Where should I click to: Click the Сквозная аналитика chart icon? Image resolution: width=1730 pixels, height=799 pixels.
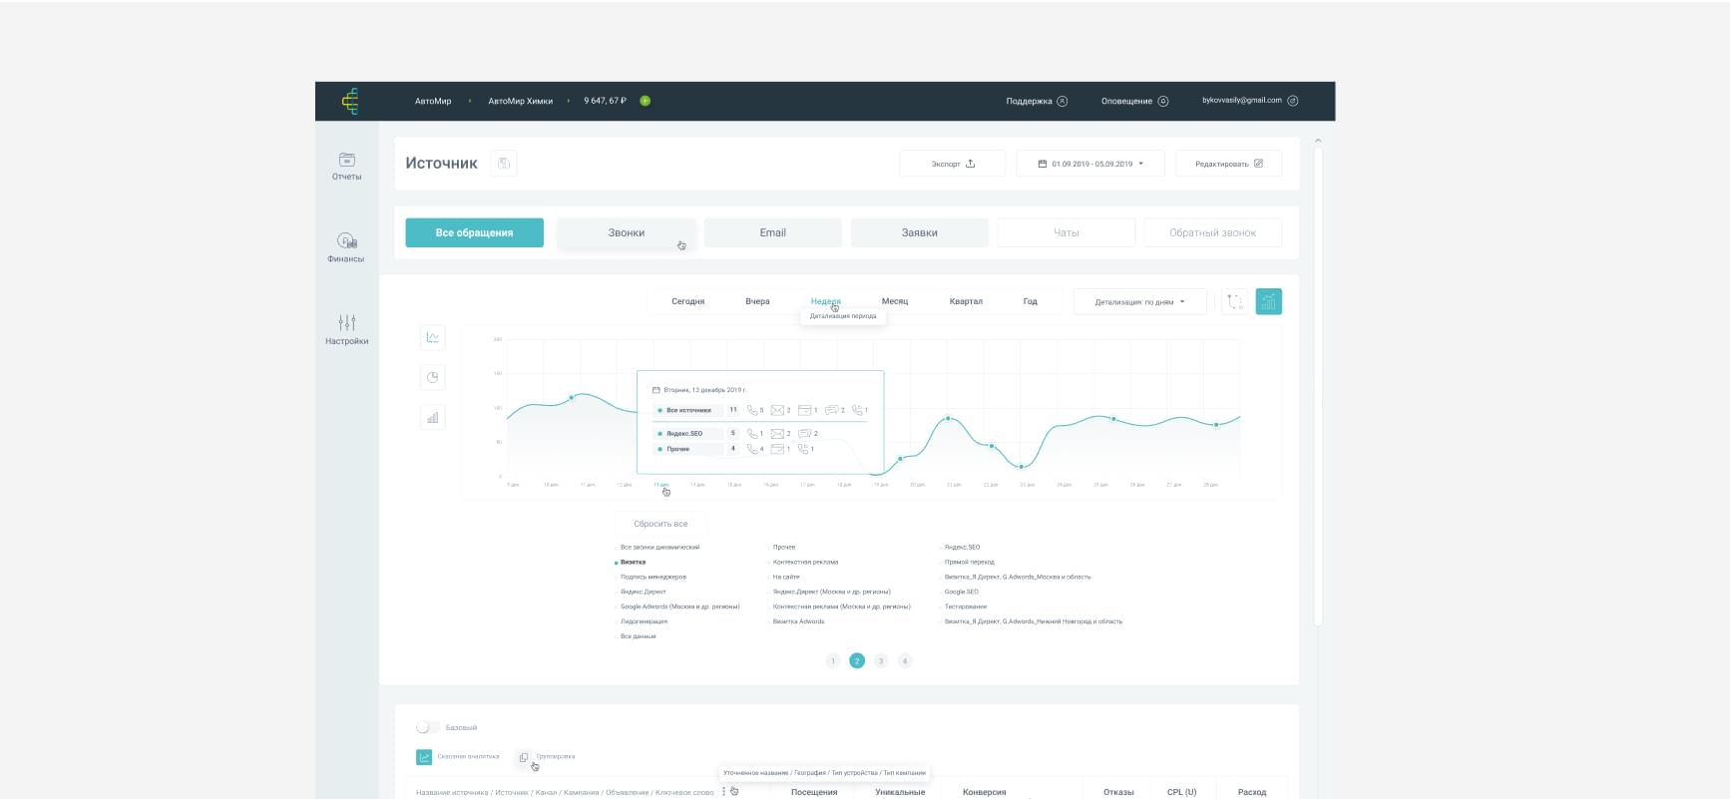click(x=424, y=757)
